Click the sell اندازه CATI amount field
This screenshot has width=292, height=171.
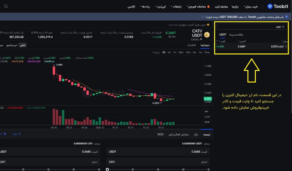[50, 162]
